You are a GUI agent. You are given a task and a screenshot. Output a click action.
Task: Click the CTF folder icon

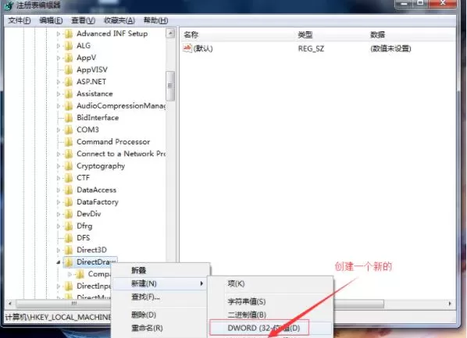[x=69, y=178]
